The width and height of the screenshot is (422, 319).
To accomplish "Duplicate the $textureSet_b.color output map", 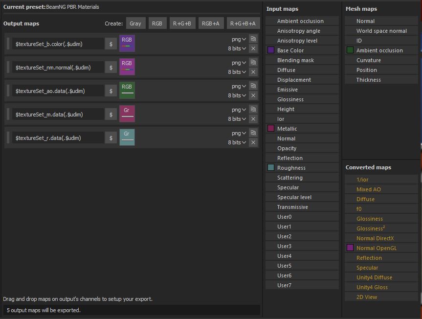I will pyautogui.click(x=253, y=39).
